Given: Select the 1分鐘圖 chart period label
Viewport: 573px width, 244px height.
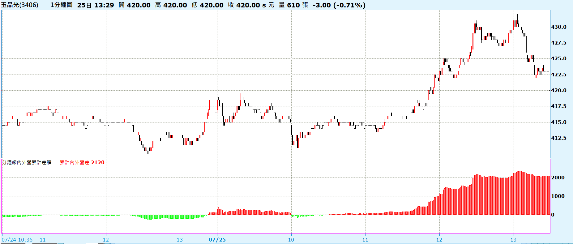Looking at the screenshot, I should pos(61,5).
